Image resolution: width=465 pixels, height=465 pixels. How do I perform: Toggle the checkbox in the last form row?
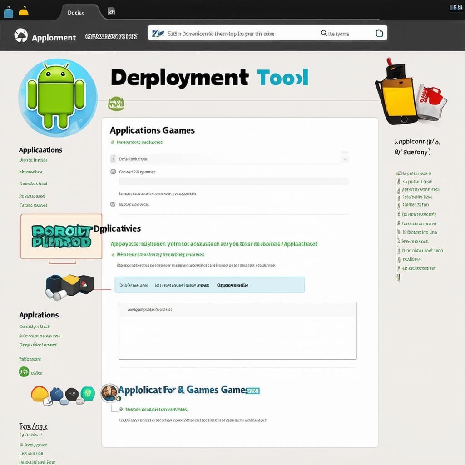(x=113, y=204)
